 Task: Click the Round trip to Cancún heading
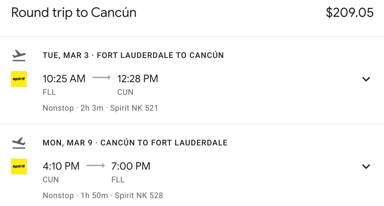(74, 13)
